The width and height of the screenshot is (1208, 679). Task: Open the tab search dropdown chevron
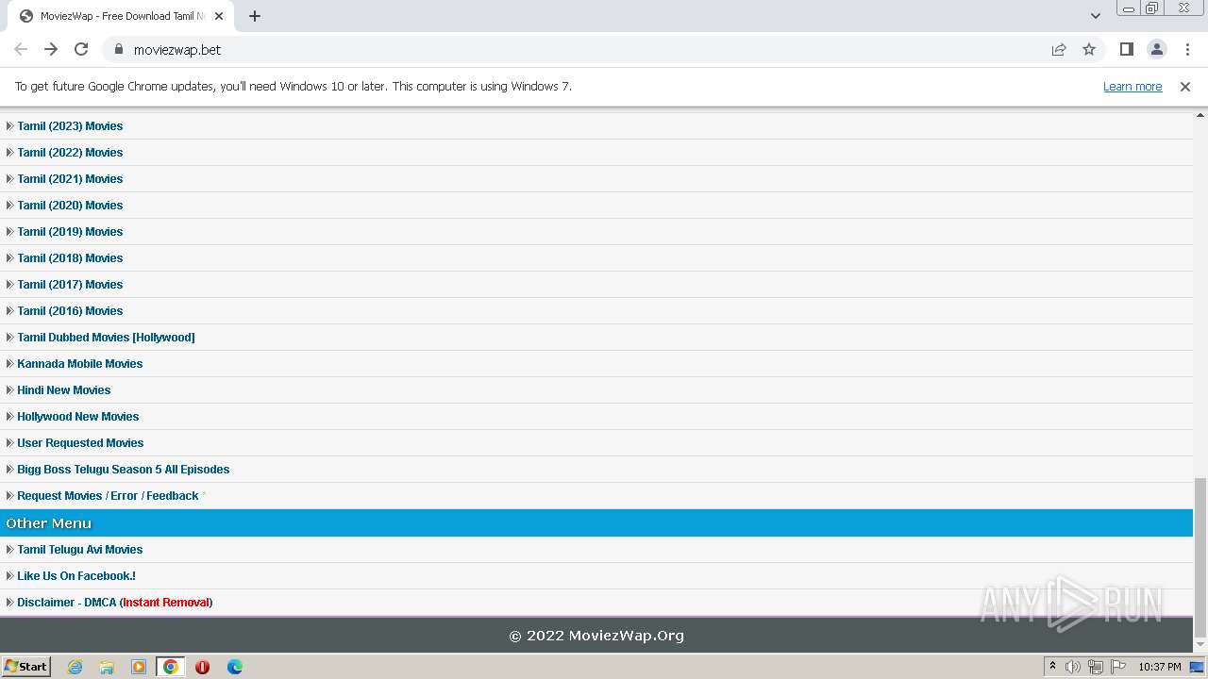point(1095,16)
